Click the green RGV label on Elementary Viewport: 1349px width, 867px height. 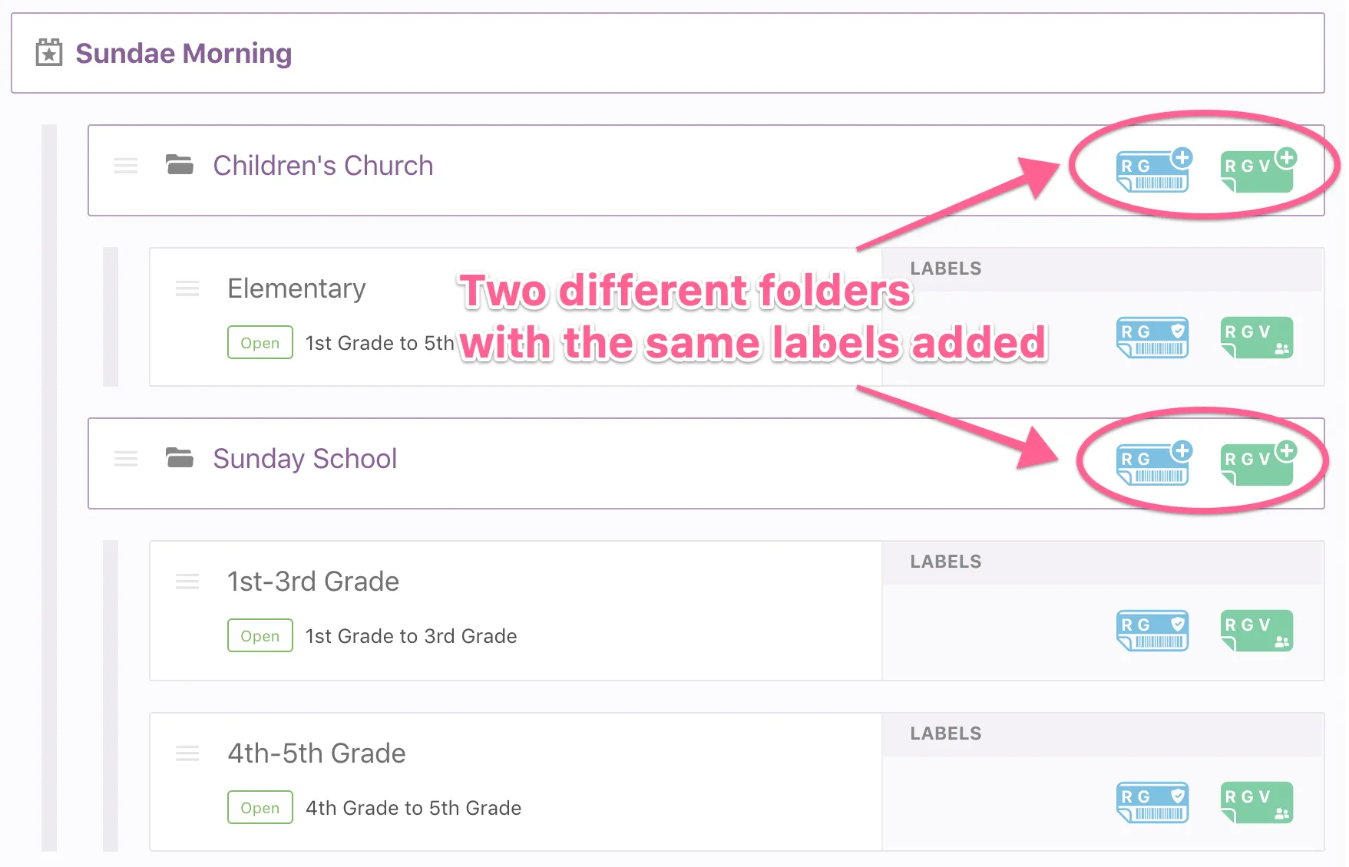(x=1257, y=338)
